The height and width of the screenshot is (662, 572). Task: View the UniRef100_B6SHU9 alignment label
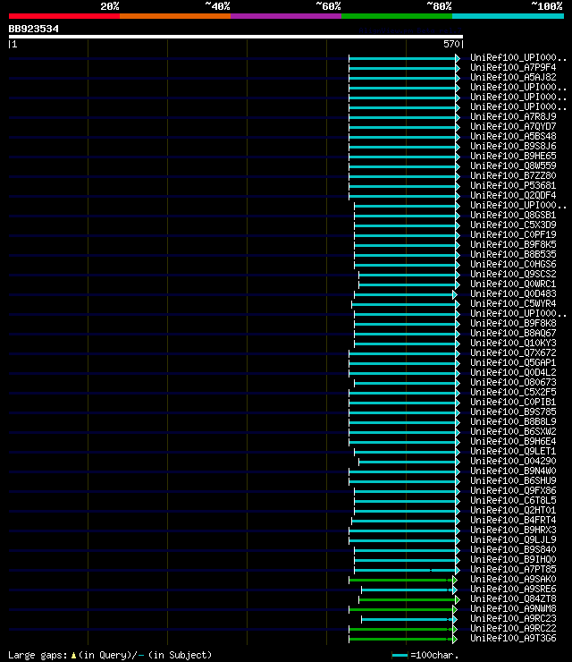tap(513, 481)
